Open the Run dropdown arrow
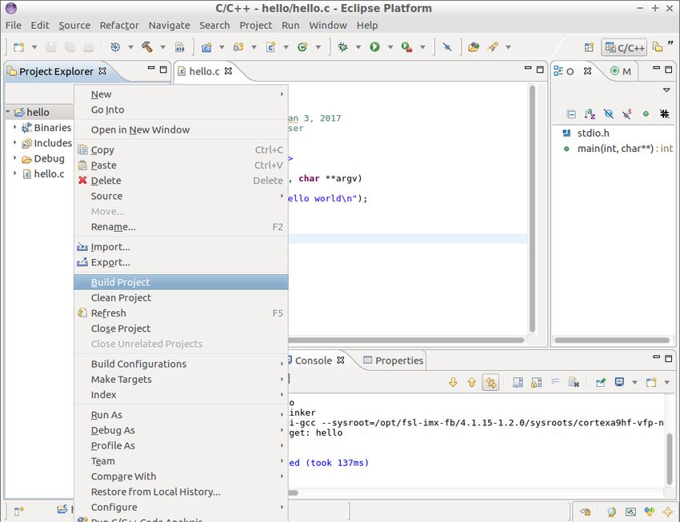This screenshot has height=522, width=680. click(x=390, y=47)
